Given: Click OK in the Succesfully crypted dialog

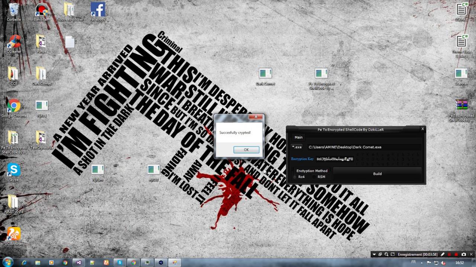Looking at the screenshot, I should pos(246,150).
